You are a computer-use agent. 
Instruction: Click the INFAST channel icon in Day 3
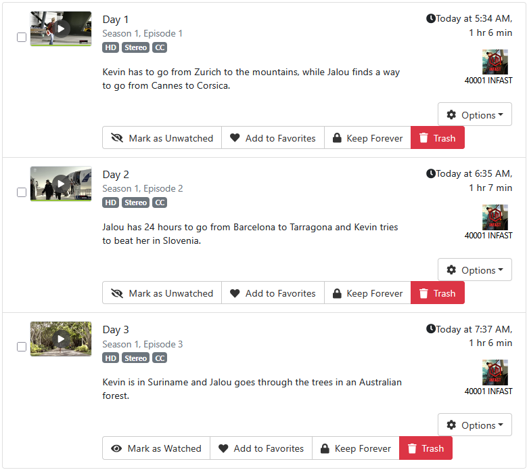(495, 372)
